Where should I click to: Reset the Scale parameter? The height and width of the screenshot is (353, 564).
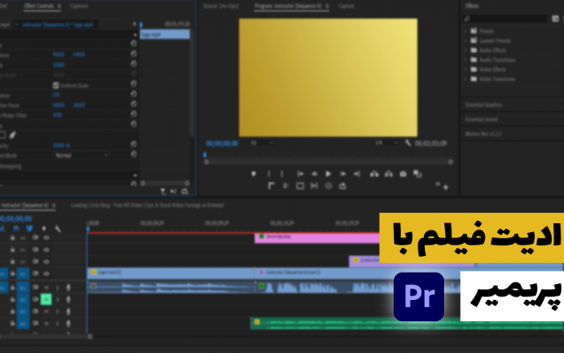(134, 64)
